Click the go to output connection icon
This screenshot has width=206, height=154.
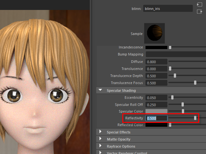point(199,12)
